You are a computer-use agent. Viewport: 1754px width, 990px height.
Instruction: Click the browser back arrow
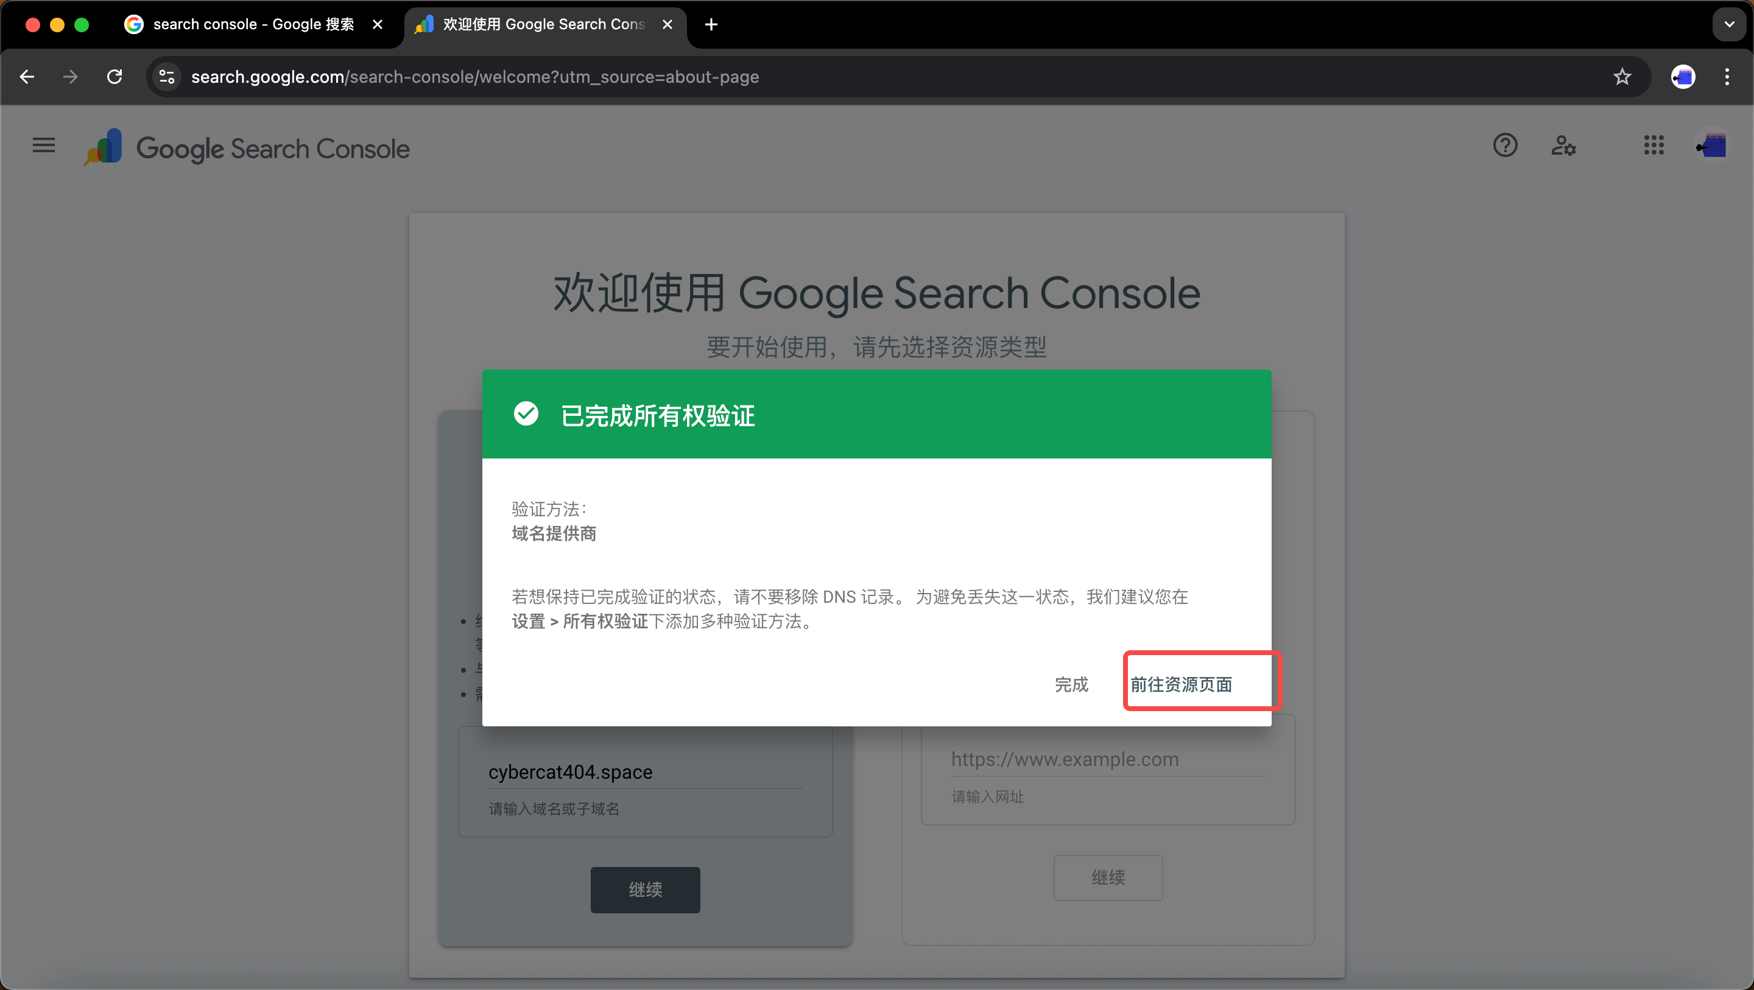27,77
